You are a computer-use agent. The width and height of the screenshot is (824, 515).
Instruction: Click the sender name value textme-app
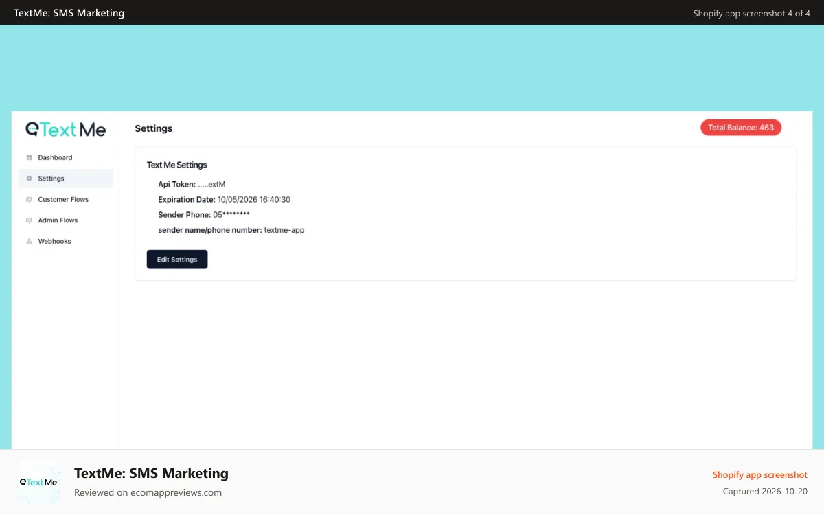tap(284, 230)
